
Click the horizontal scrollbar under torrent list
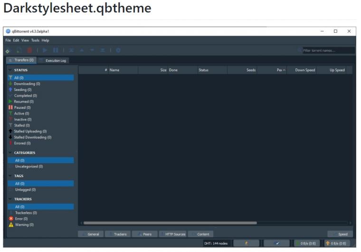(x=170, y=223)
